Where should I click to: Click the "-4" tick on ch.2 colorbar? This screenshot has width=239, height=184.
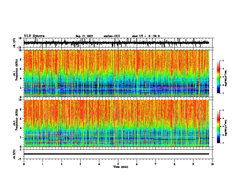click(x=222, y=118)
